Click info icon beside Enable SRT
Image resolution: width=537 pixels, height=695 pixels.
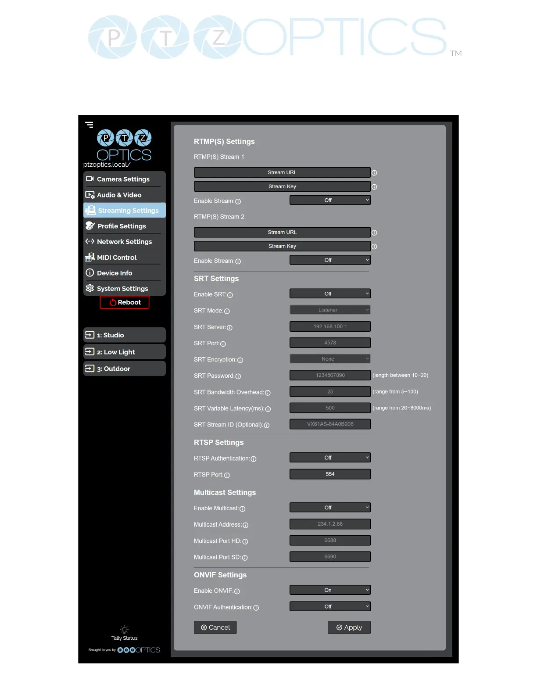pyautogui.click(x=230, y=295)
